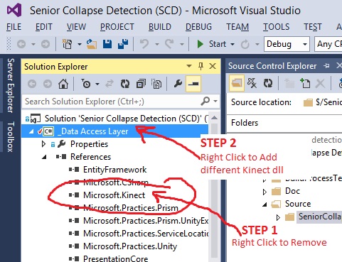
Task: Click the Home icon in Solution Explorer
Action: (63, 84)
